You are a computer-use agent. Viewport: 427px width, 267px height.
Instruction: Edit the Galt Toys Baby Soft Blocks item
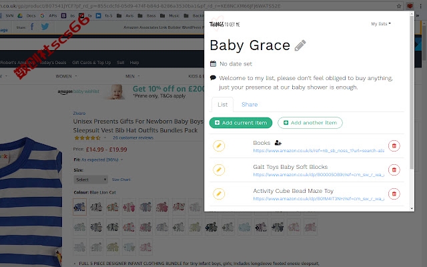[219, 170]
